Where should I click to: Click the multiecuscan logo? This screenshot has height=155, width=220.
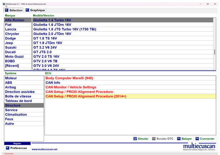199,147
